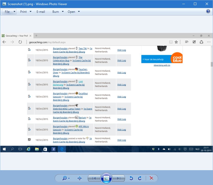
Task: Click the Windows Start button in the screenshot
Action: (x=4, y=149)
